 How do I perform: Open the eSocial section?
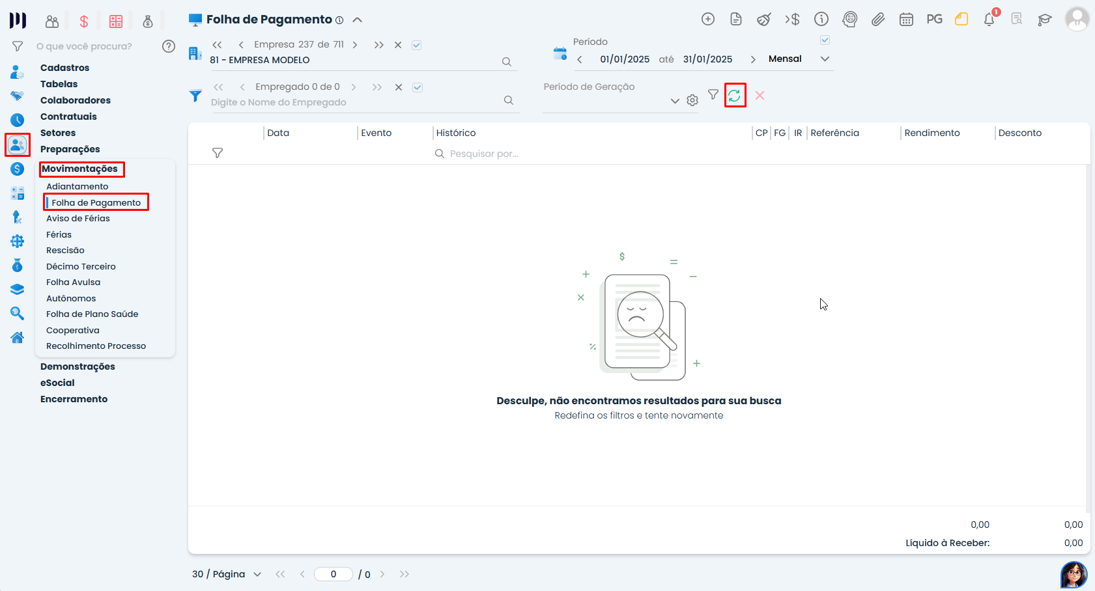[57, 383]
